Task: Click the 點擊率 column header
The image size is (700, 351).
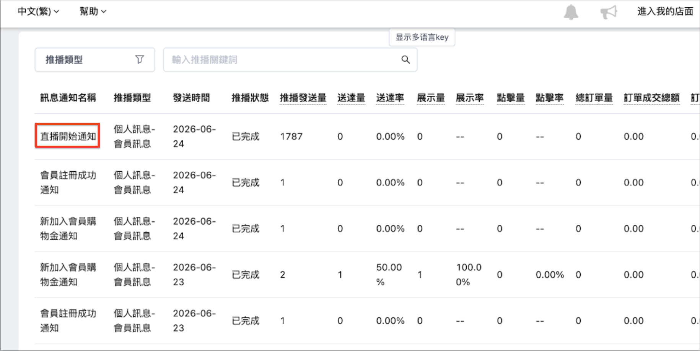Action: (x=550, y=98)
